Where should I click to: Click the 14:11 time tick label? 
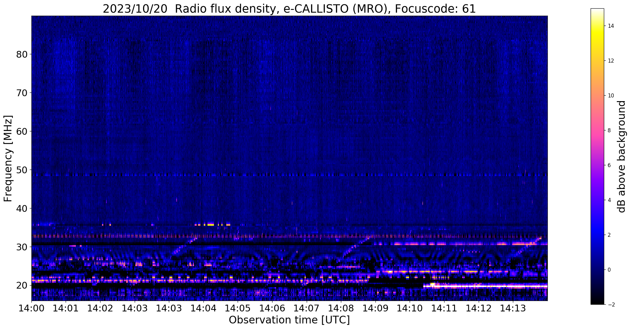pyautogui.click(x=444, y=308)
